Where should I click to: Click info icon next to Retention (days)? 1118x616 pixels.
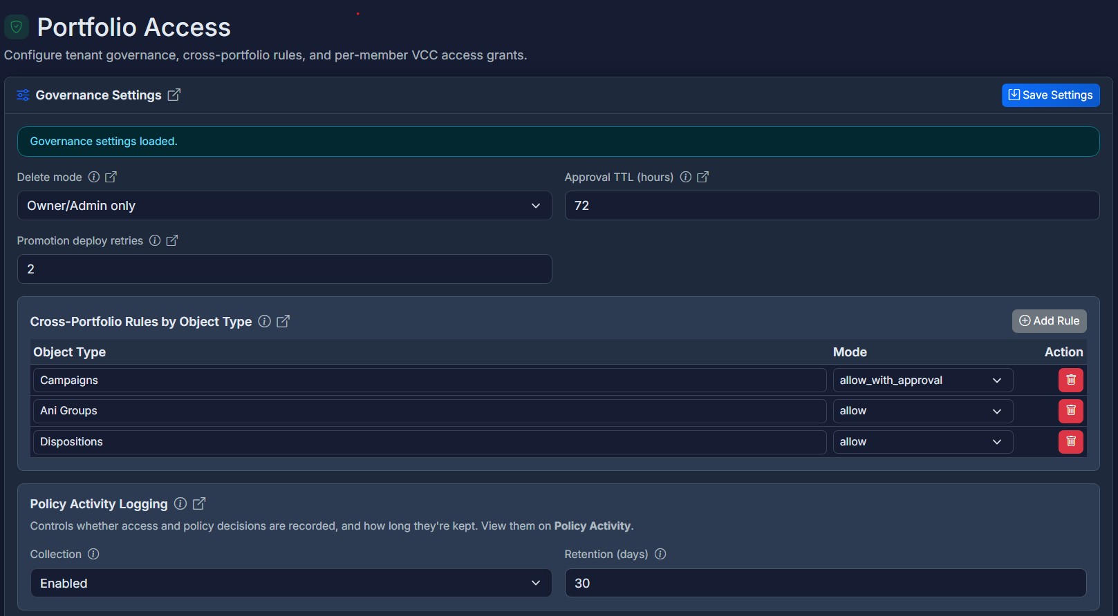660,554
